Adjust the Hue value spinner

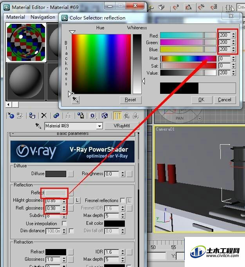click(x=234, y=59)
